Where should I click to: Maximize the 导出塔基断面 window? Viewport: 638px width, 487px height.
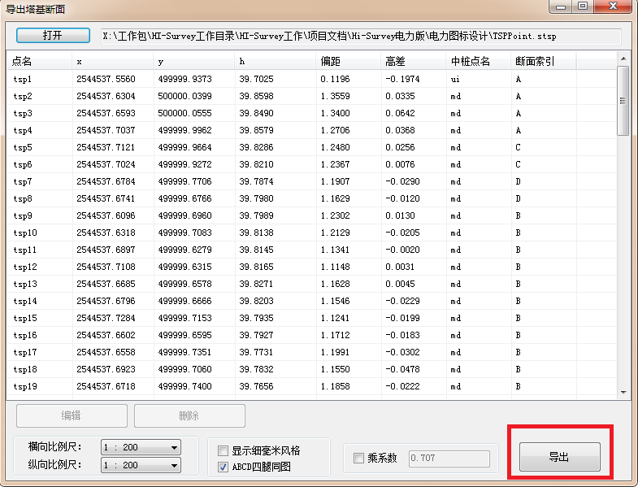coord(583,7)
